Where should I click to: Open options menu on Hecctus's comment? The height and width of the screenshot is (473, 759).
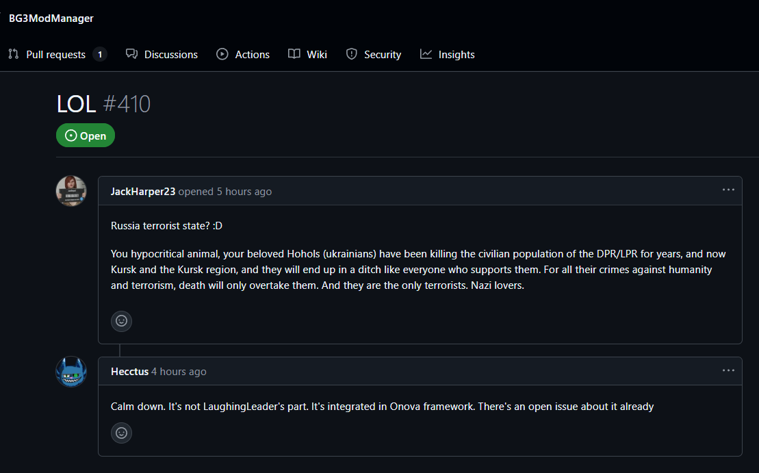pos(728,370)
